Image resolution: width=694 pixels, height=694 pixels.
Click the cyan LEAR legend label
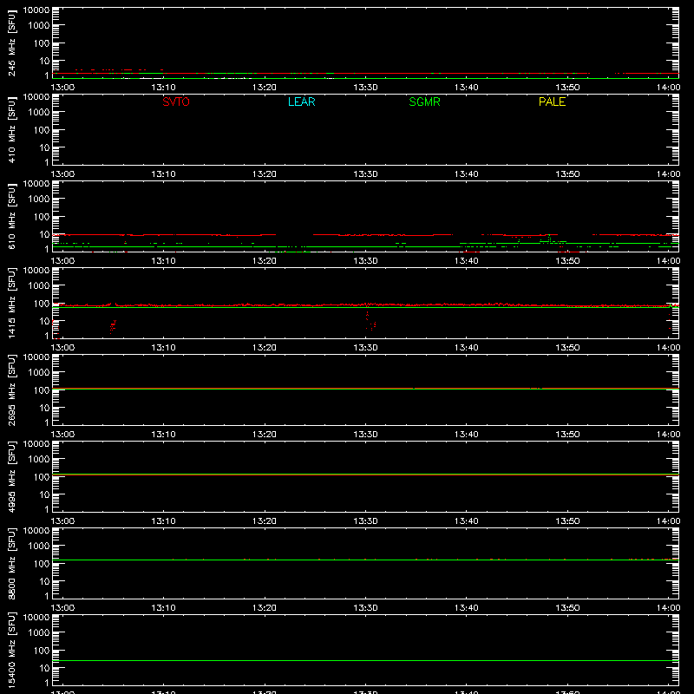tap(301, 101)
